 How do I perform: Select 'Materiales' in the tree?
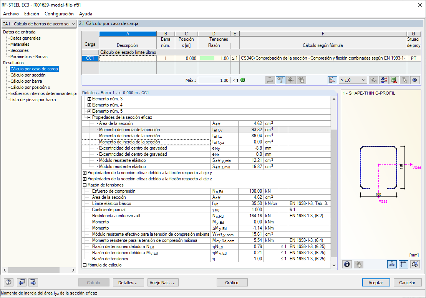pyautogui.click(x=20, y=44)
